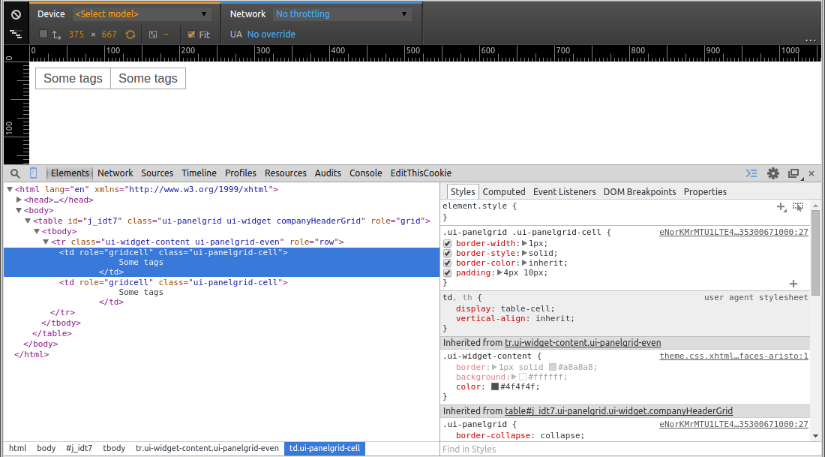This screenshot has width=825, height=457.
Task: Collapse the body element node
Action: click(19, 211)
